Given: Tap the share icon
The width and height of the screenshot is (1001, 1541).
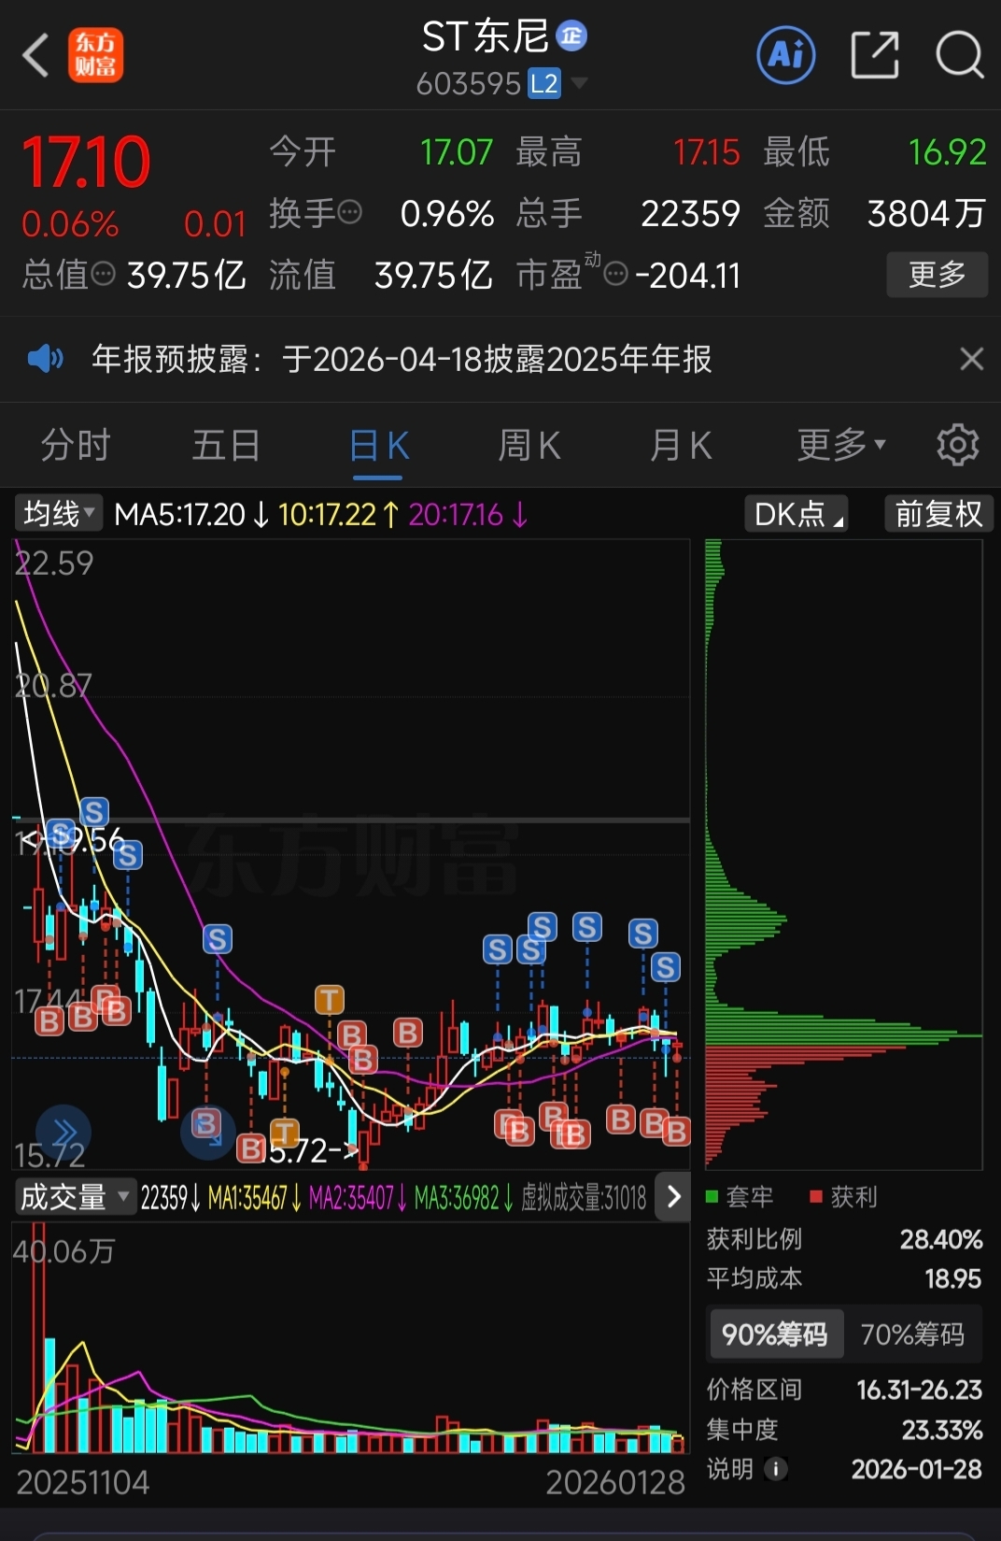Looking at the screenshot, I should [875, 55].
